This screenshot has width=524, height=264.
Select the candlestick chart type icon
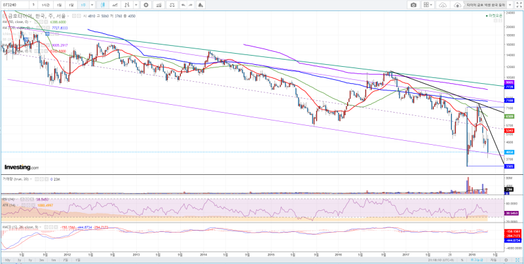(x=103, y=5)
